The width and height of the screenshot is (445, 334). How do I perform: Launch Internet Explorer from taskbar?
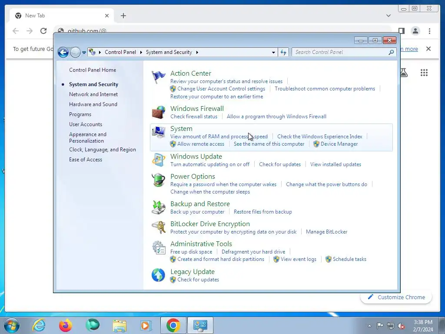[x=39, y=325]
